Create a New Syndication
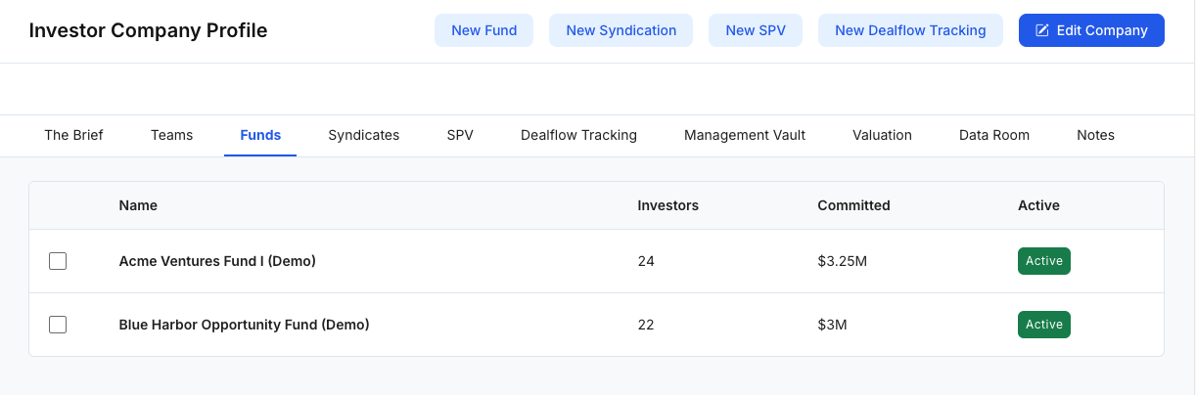1196x395 pixels. point(621,30)
